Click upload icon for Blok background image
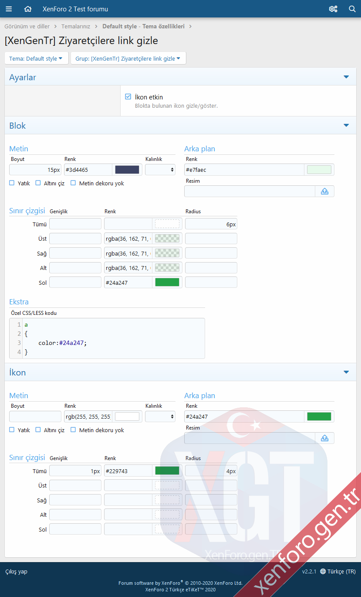 [x=324, y=191]
